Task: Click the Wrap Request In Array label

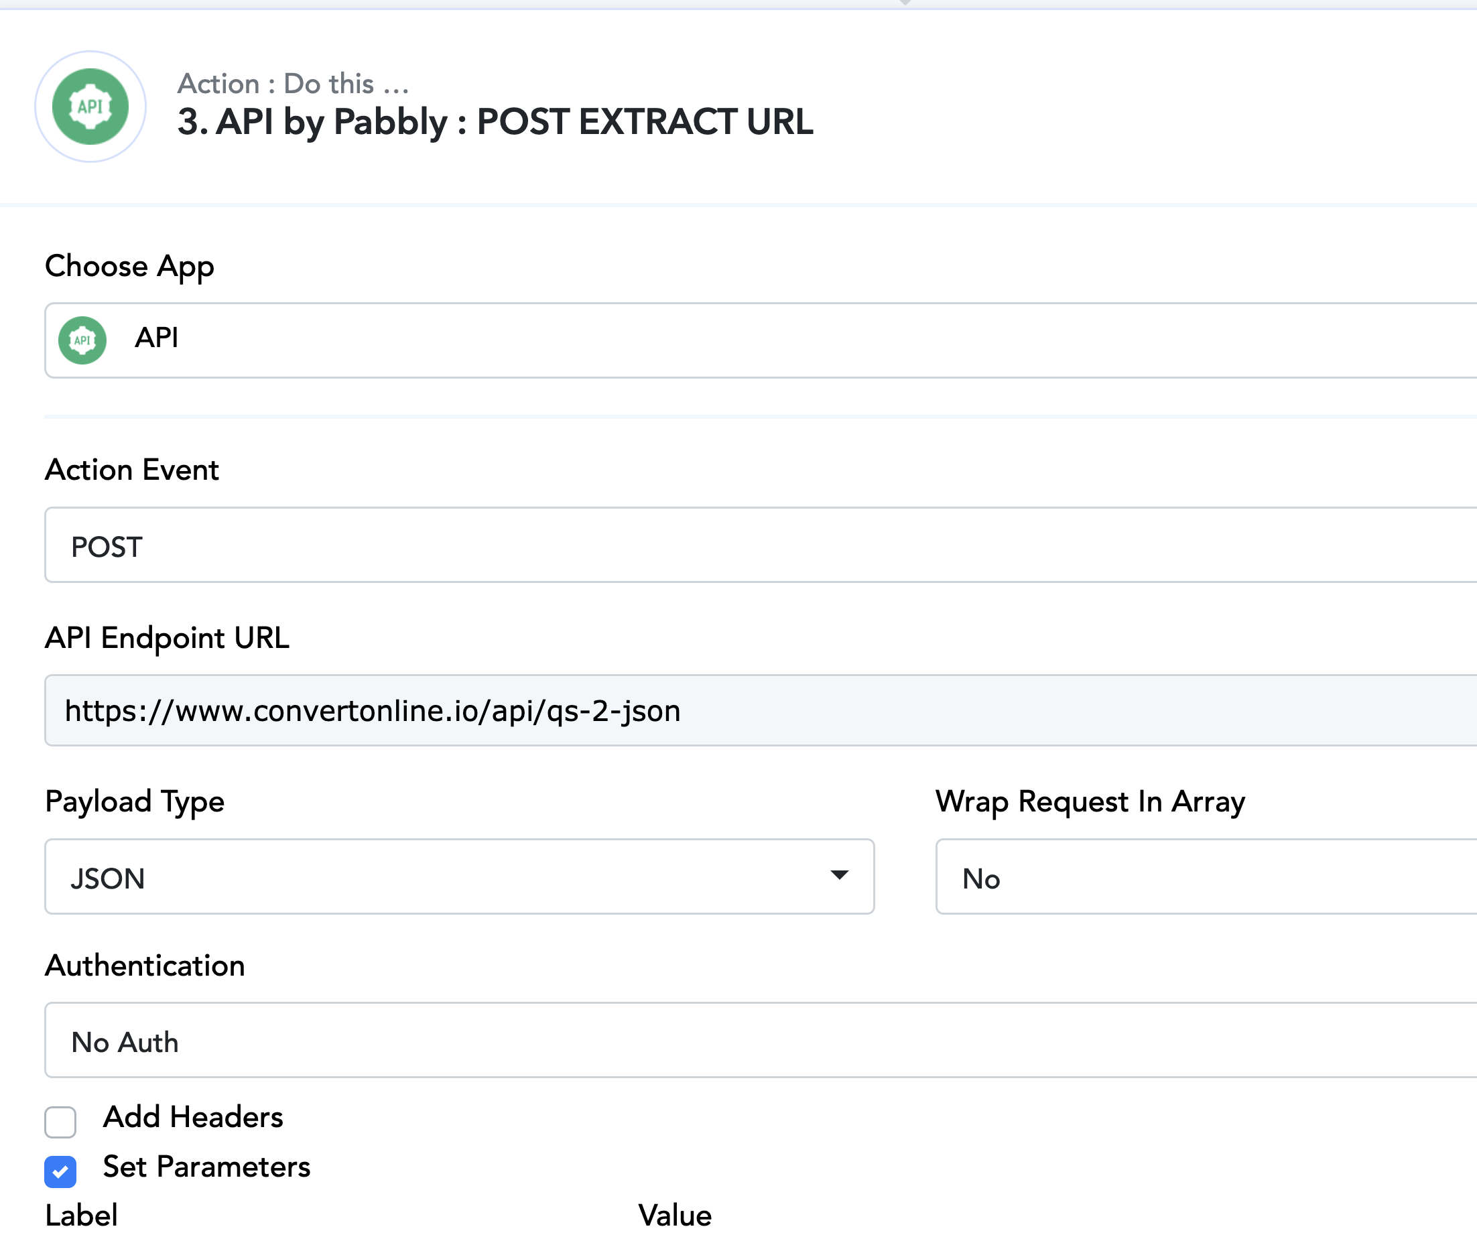Action: 1090,802
